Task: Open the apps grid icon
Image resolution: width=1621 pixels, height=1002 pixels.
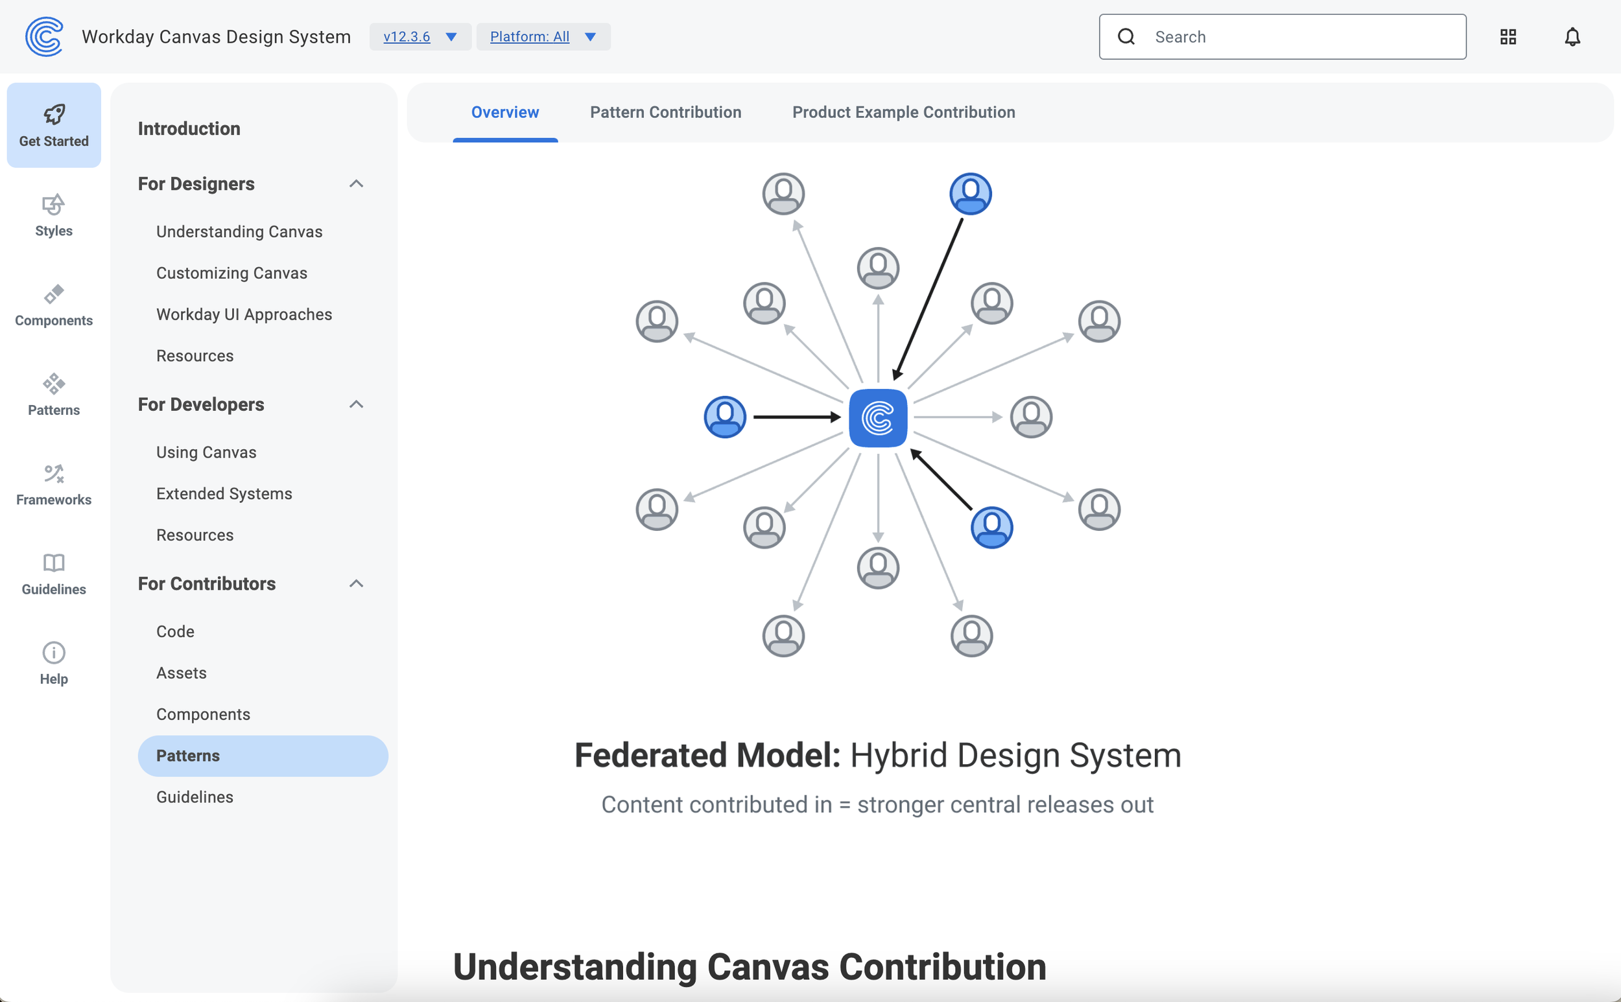Action: click(1508, 36)
